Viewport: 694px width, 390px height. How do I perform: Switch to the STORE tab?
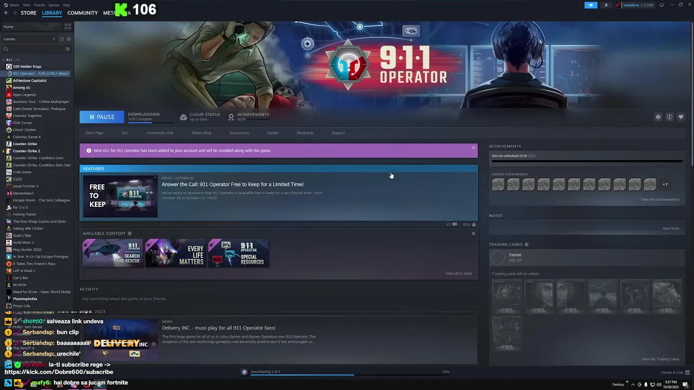coord(29,13)
